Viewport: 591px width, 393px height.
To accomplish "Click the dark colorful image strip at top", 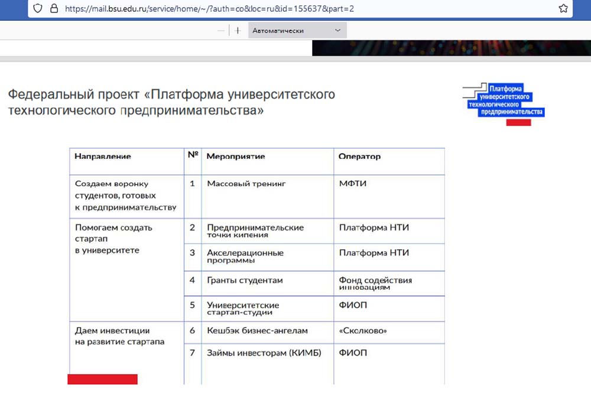I will tap(451, 48).
